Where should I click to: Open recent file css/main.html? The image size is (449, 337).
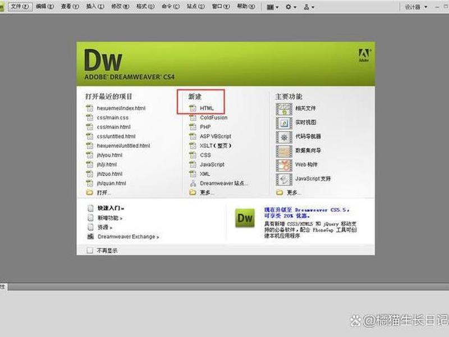click(114, 127)
